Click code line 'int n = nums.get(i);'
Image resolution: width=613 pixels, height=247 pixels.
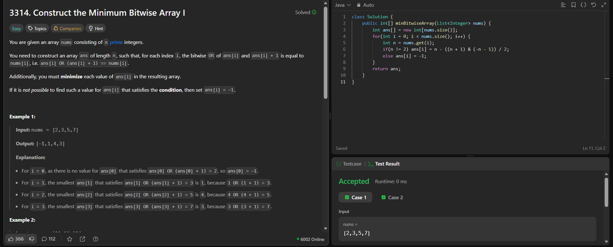pos(409,43)
